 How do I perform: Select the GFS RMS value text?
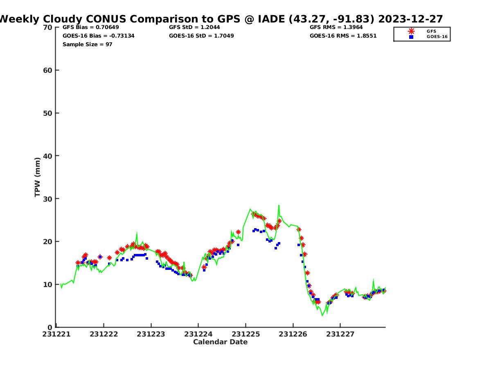pos(336,27)
